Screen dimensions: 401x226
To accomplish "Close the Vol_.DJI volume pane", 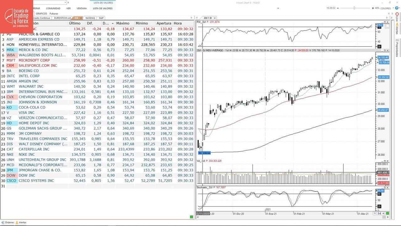I will 388,161.
